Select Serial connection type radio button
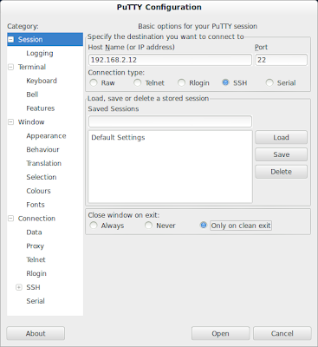This screenshot has width=318, height=347. click(x=269, y=83)
